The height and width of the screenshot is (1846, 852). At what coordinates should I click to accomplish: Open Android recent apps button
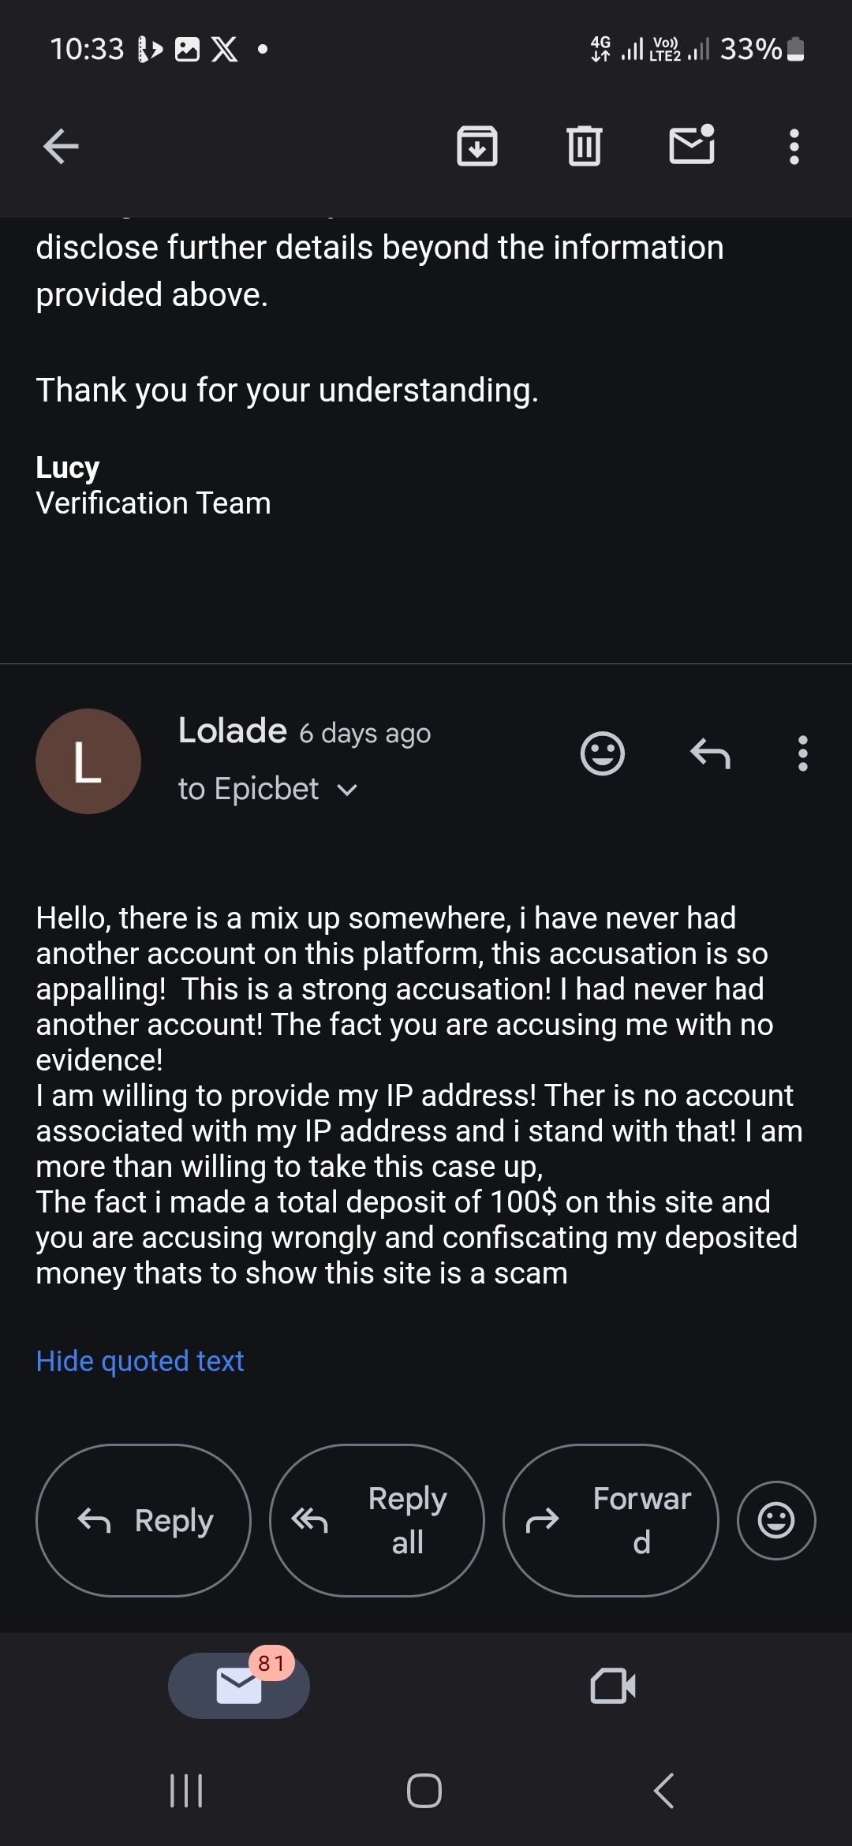coord(187,1791)
